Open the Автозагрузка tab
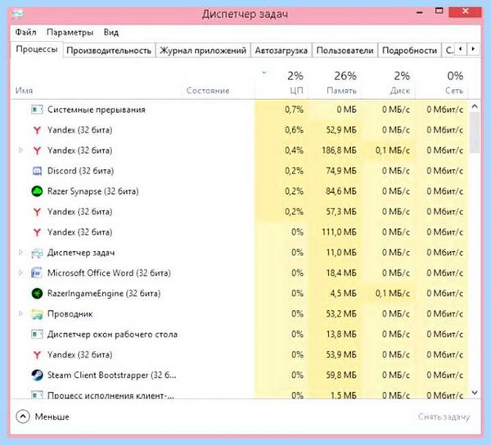This screenshot has height=445, width=491. pyautogui.click(x=281, y=51)
